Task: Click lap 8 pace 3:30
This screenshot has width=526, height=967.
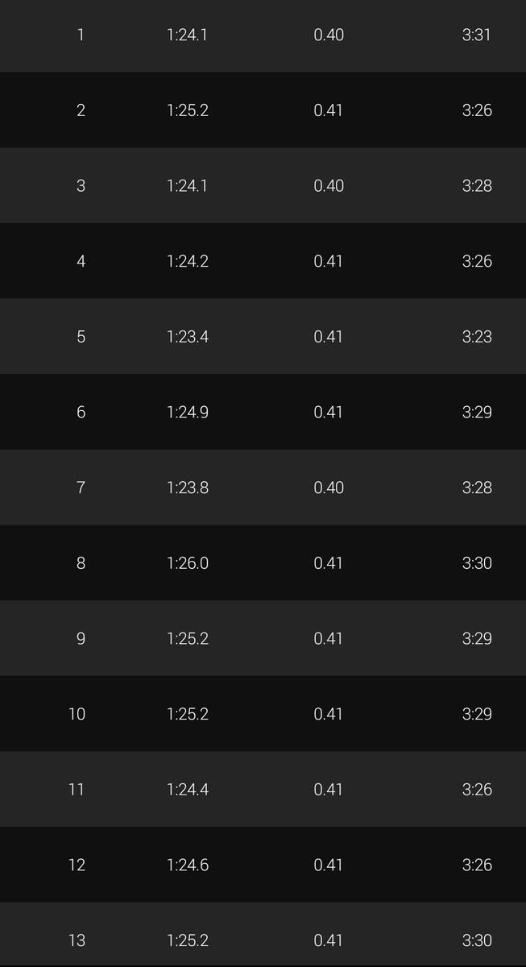Action: pyautogui.click(x=477, y=563)
